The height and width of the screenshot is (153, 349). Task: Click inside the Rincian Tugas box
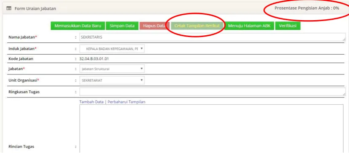(x=211, y=129)
